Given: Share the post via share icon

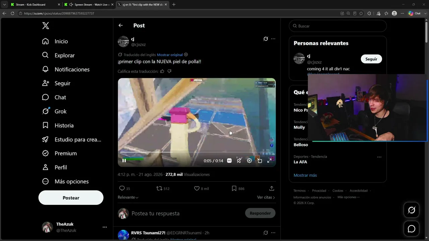Looking at the screenshot, I should (272, 188).
